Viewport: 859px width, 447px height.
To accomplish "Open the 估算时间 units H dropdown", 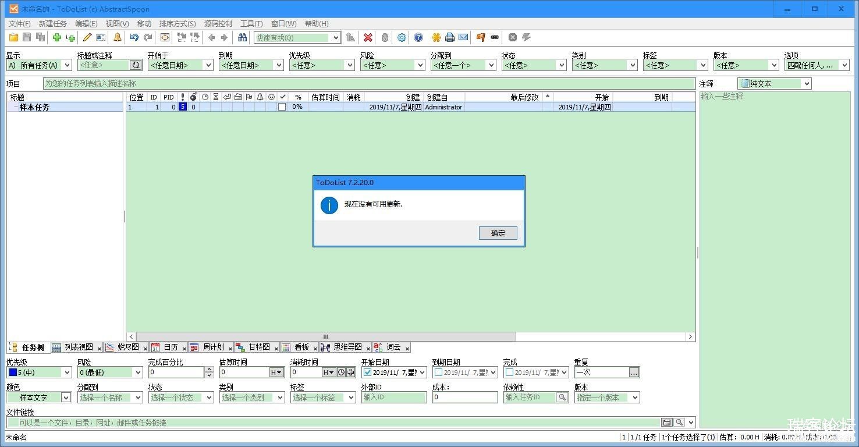I will point(276,372).
